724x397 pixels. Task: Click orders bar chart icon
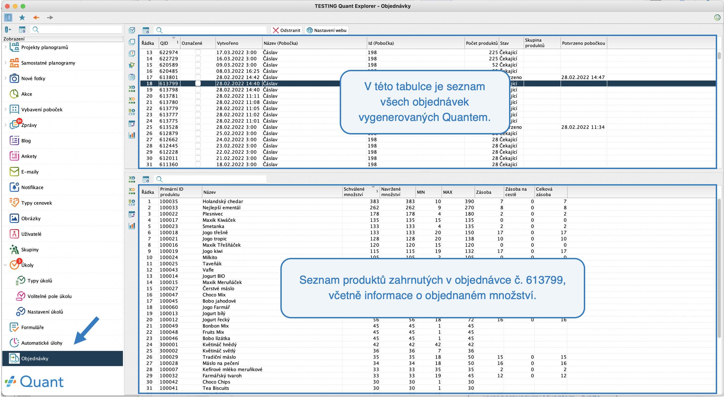pyautogui.click(x=132, y=135)
